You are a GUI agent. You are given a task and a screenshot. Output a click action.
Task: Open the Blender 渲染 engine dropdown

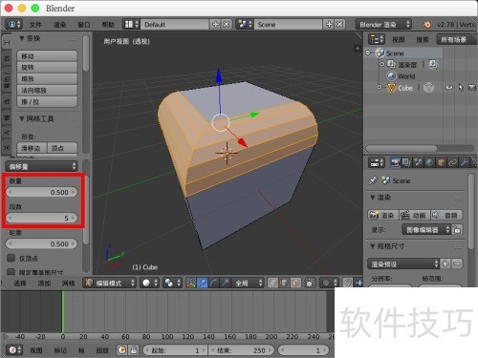383,24
